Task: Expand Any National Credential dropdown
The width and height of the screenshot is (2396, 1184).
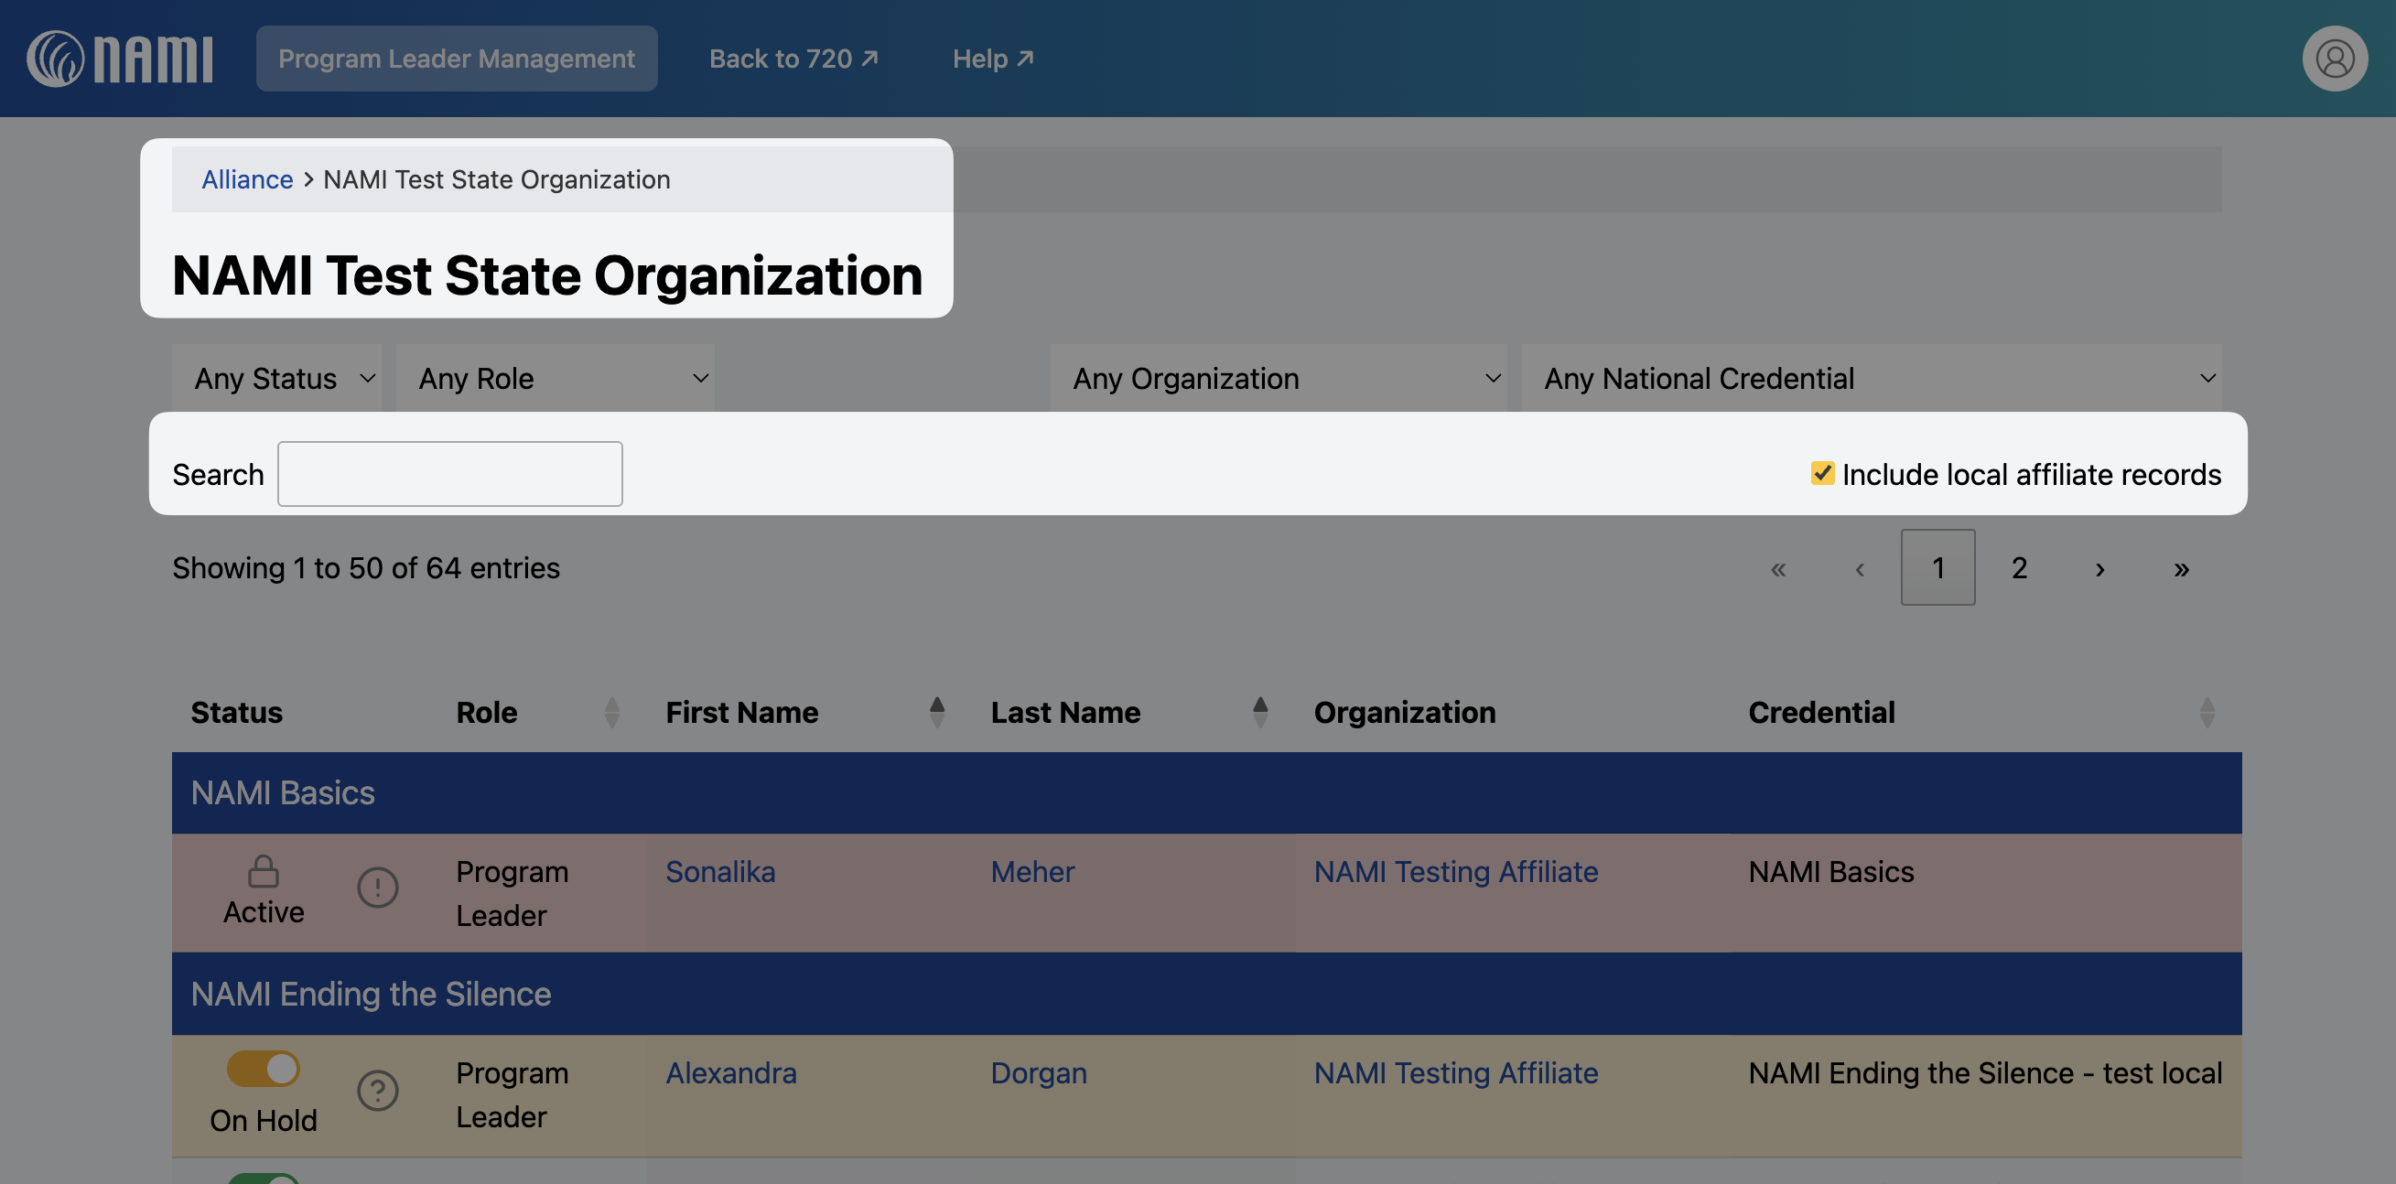Action: click(1871, 379)
